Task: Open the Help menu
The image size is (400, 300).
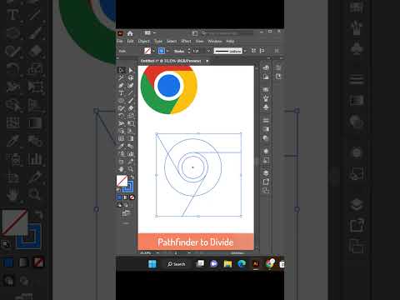Action: point(230,41)
